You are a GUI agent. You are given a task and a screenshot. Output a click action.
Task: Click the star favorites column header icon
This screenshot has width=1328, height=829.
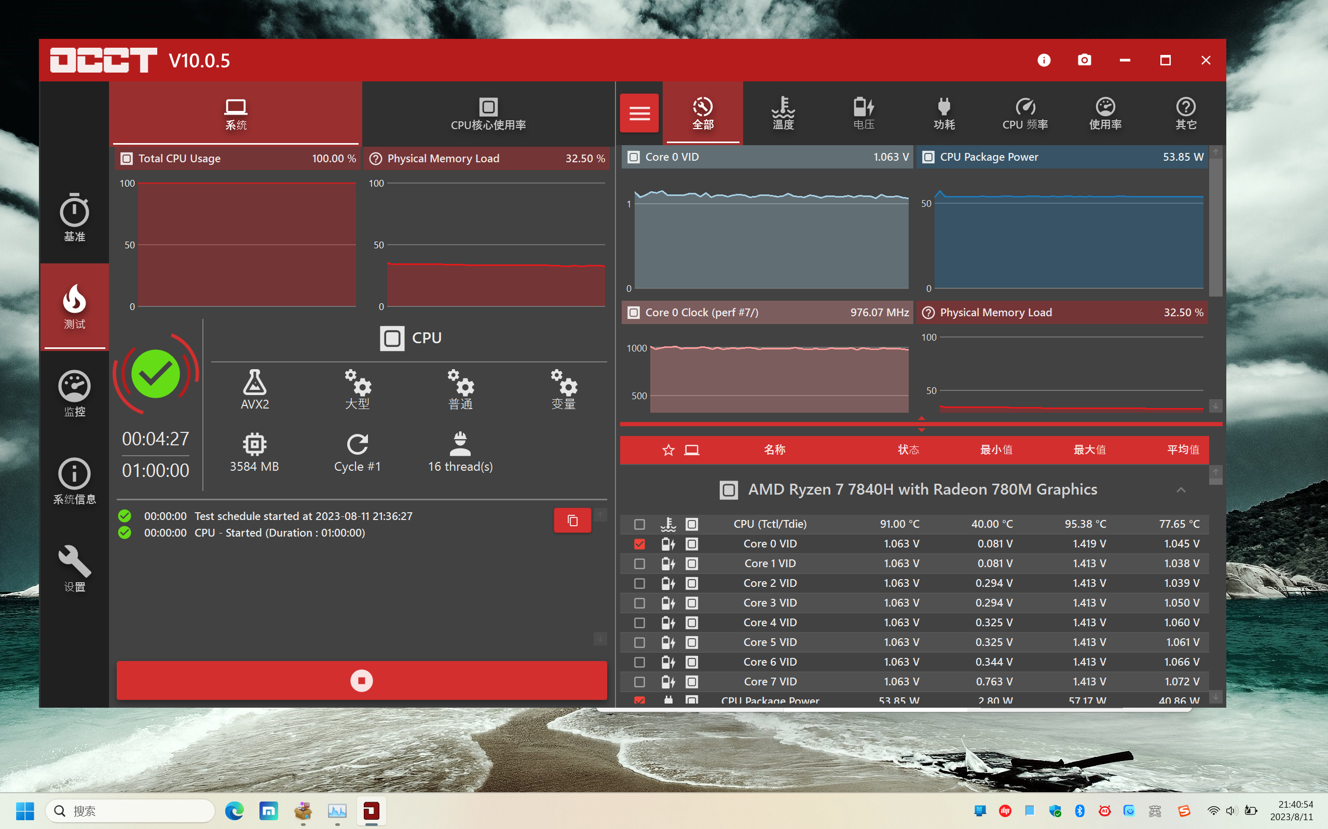(668, 450)
